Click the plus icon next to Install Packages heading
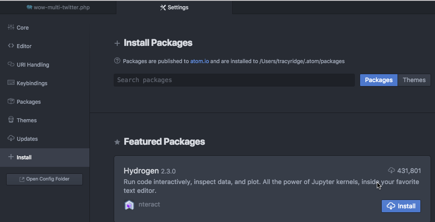This screenshot has width=435, height=222. click(x=117, y=43)
